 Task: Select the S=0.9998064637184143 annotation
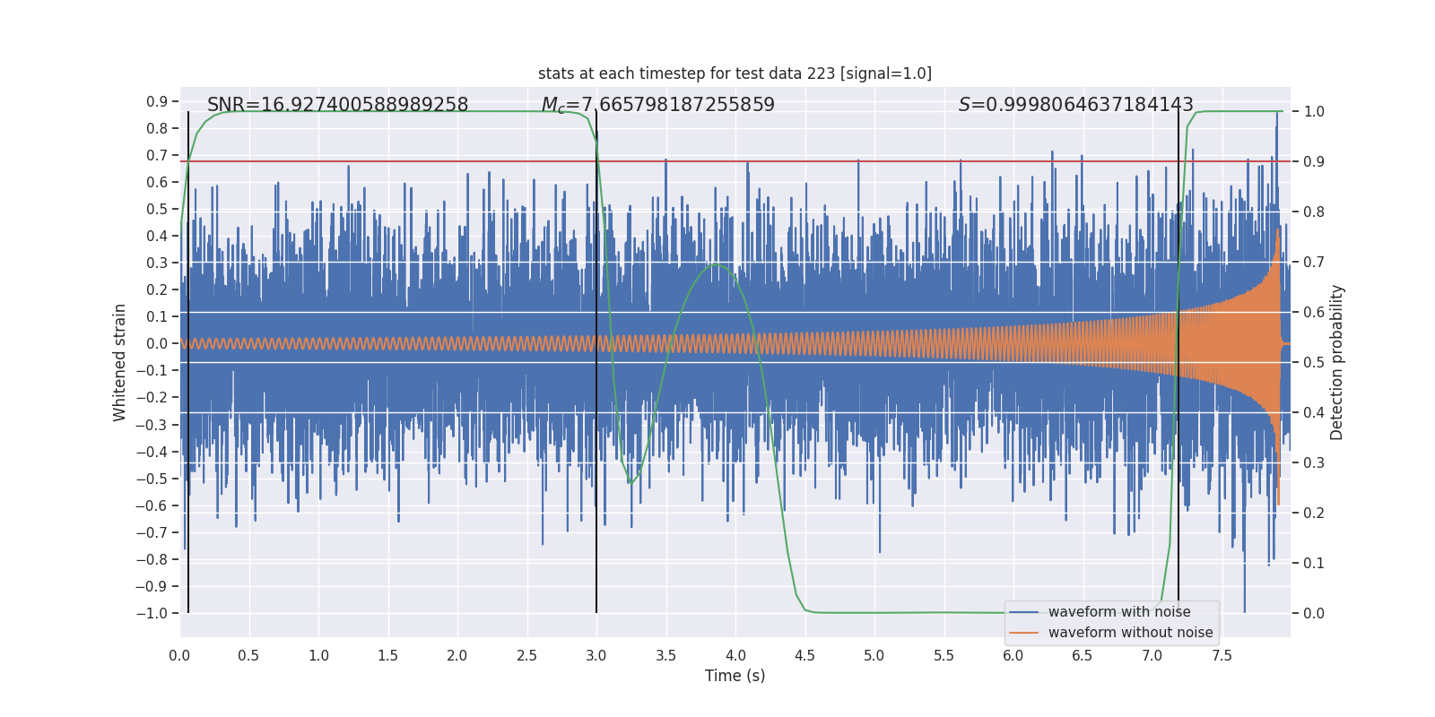(x=1076, y=105)
